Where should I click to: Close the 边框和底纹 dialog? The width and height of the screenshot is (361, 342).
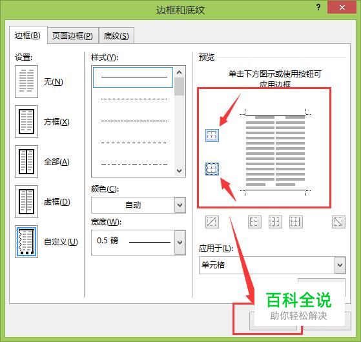342,7
